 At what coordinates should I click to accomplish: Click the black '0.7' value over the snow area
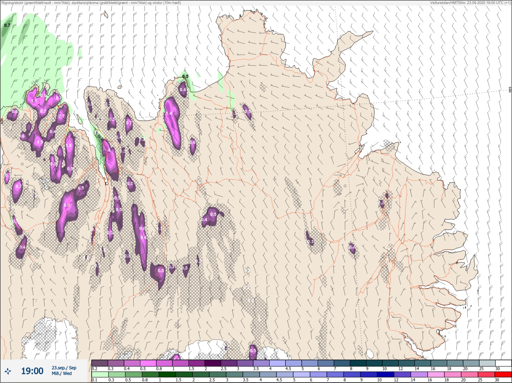7,25
